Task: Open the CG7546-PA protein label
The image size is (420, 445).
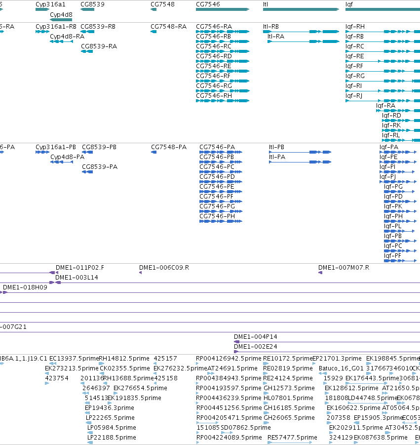Action: [217, 147]
